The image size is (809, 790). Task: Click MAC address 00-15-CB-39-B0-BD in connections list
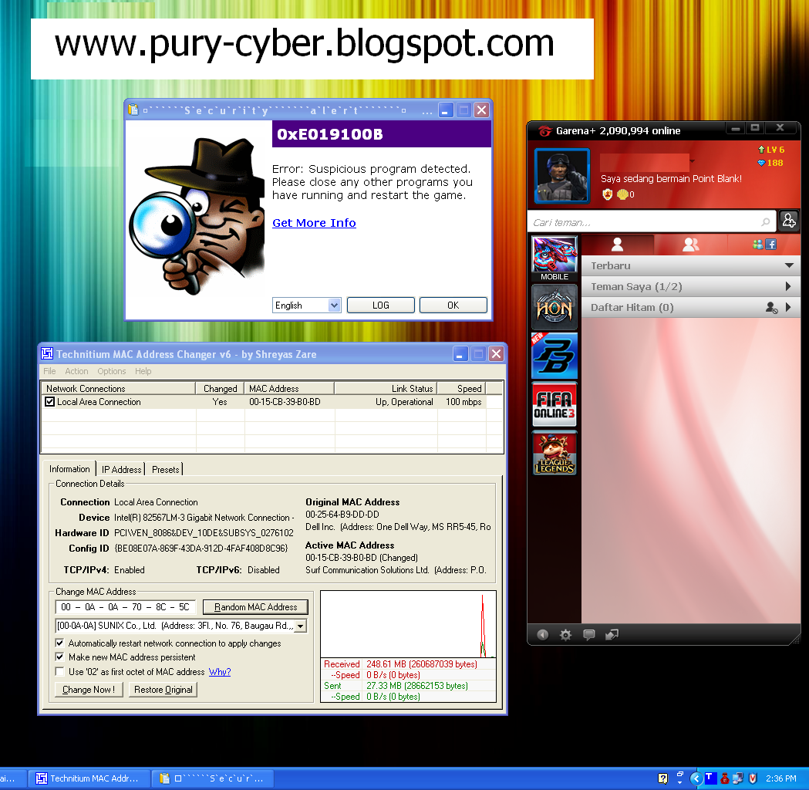pos(285,401)
